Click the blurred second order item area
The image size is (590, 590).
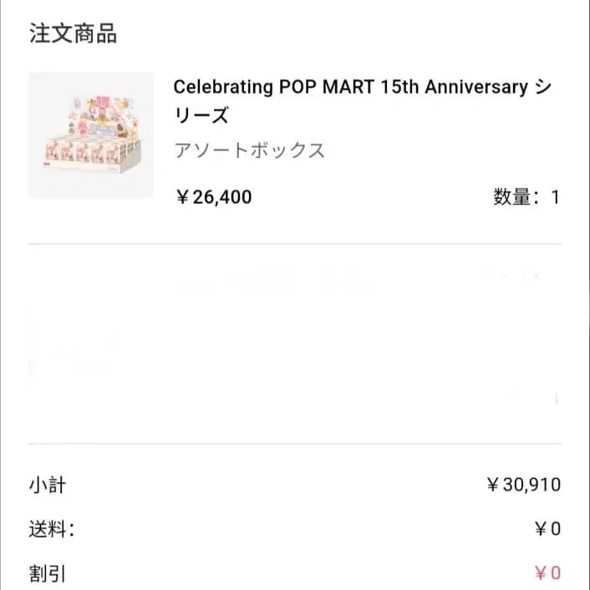292,343
